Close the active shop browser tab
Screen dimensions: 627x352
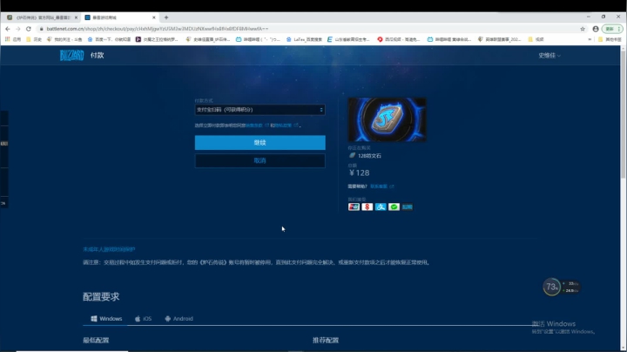point(154,17)
